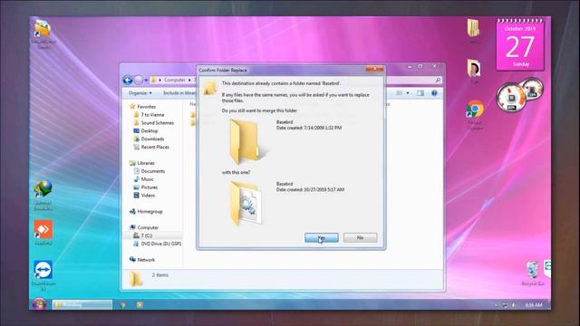Click Include in library in Explorer toolbar
580x326 pixels.
click(179, 92)
